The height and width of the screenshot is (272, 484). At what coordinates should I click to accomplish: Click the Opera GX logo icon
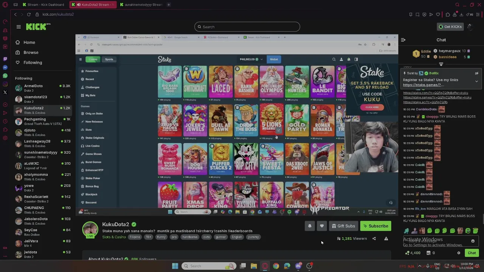[x=5, y=5]
